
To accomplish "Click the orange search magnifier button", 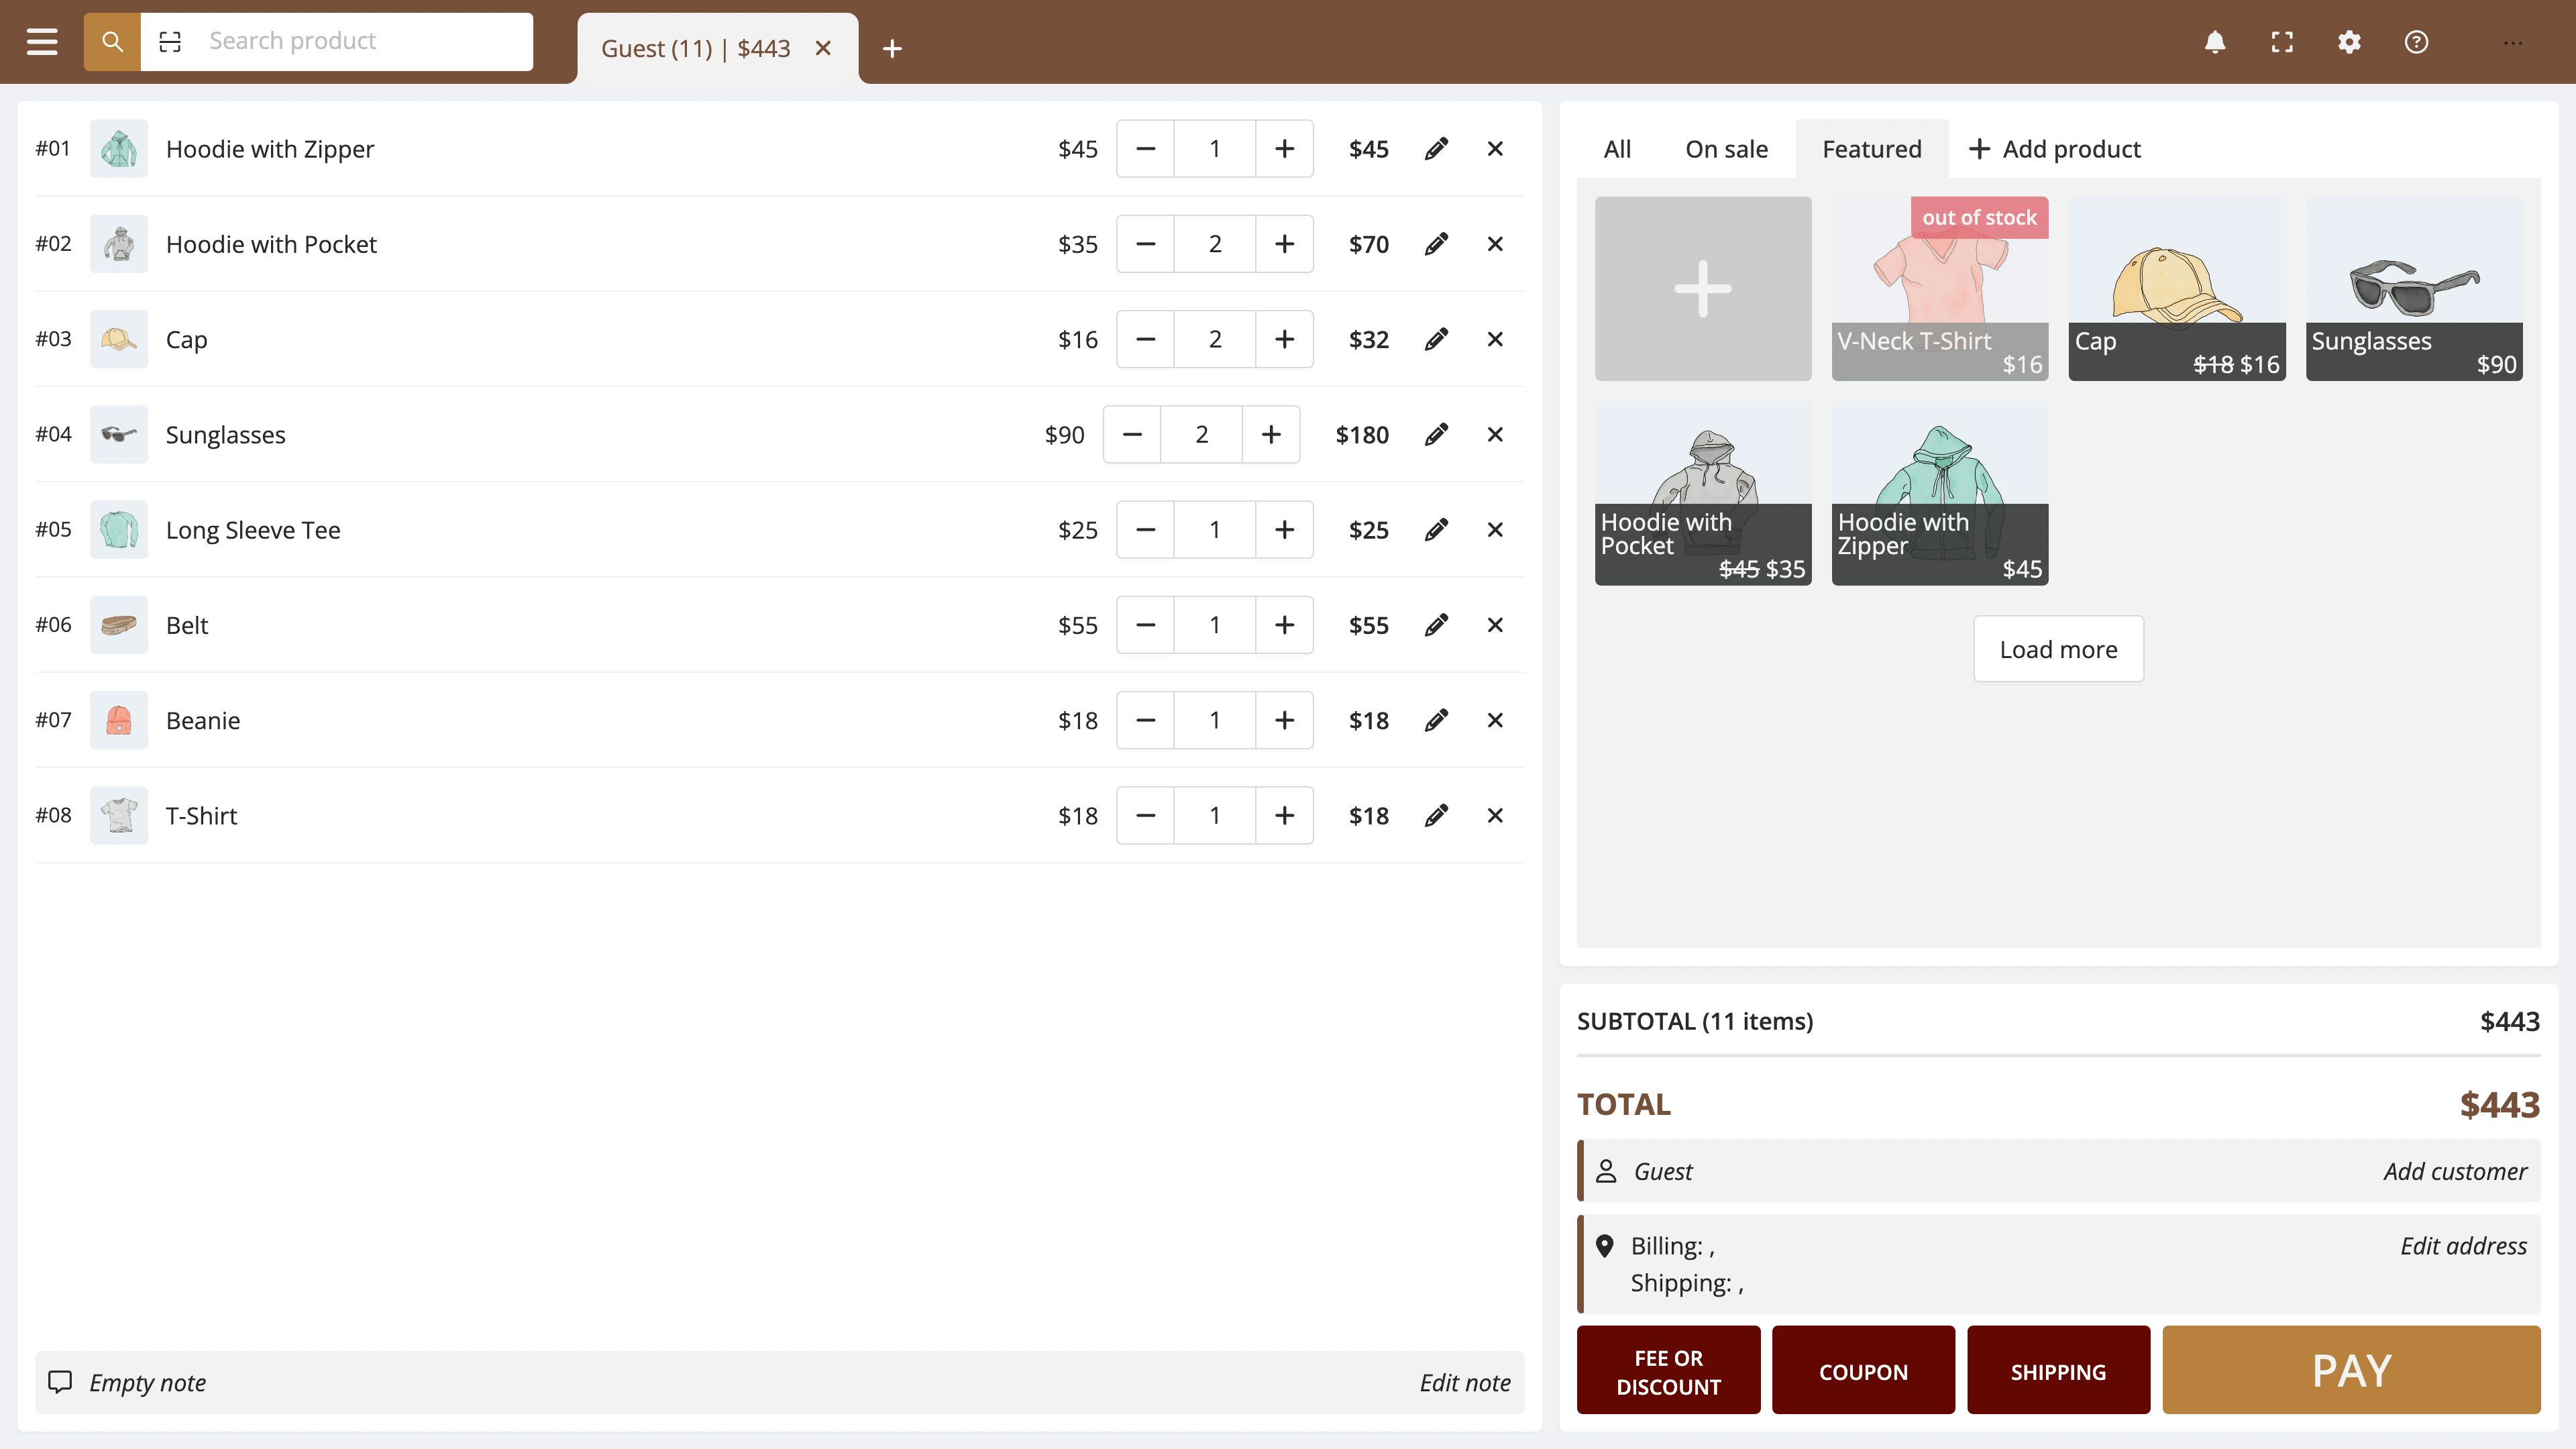I will [x=112, y=42].
